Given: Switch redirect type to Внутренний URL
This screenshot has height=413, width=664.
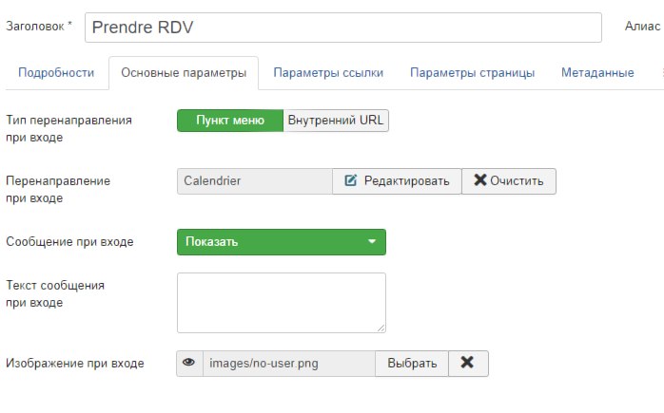Looking at the screenshot, I should [337, 121].
